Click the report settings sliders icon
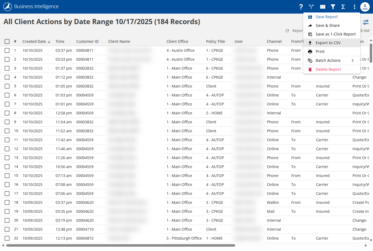This screenshot has width=373, height=251. tap(366, 22)
